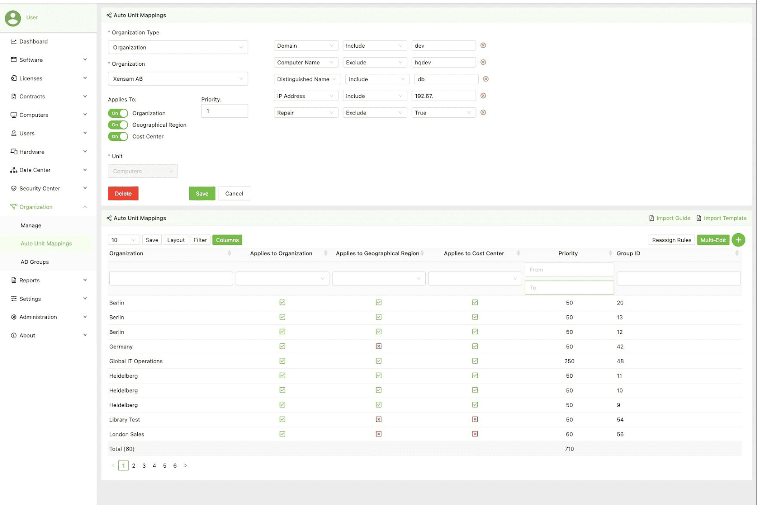Open AD Groups in sidebar
The height and width of the screenshot is (505, 757).
coord(35,262)
